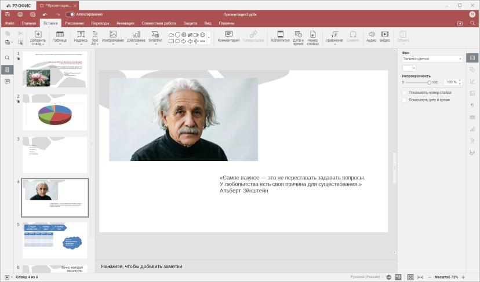This screenshot has height=282, width=480.
Task: Add a Комментарий to the slide
Action: click(228, 36)
